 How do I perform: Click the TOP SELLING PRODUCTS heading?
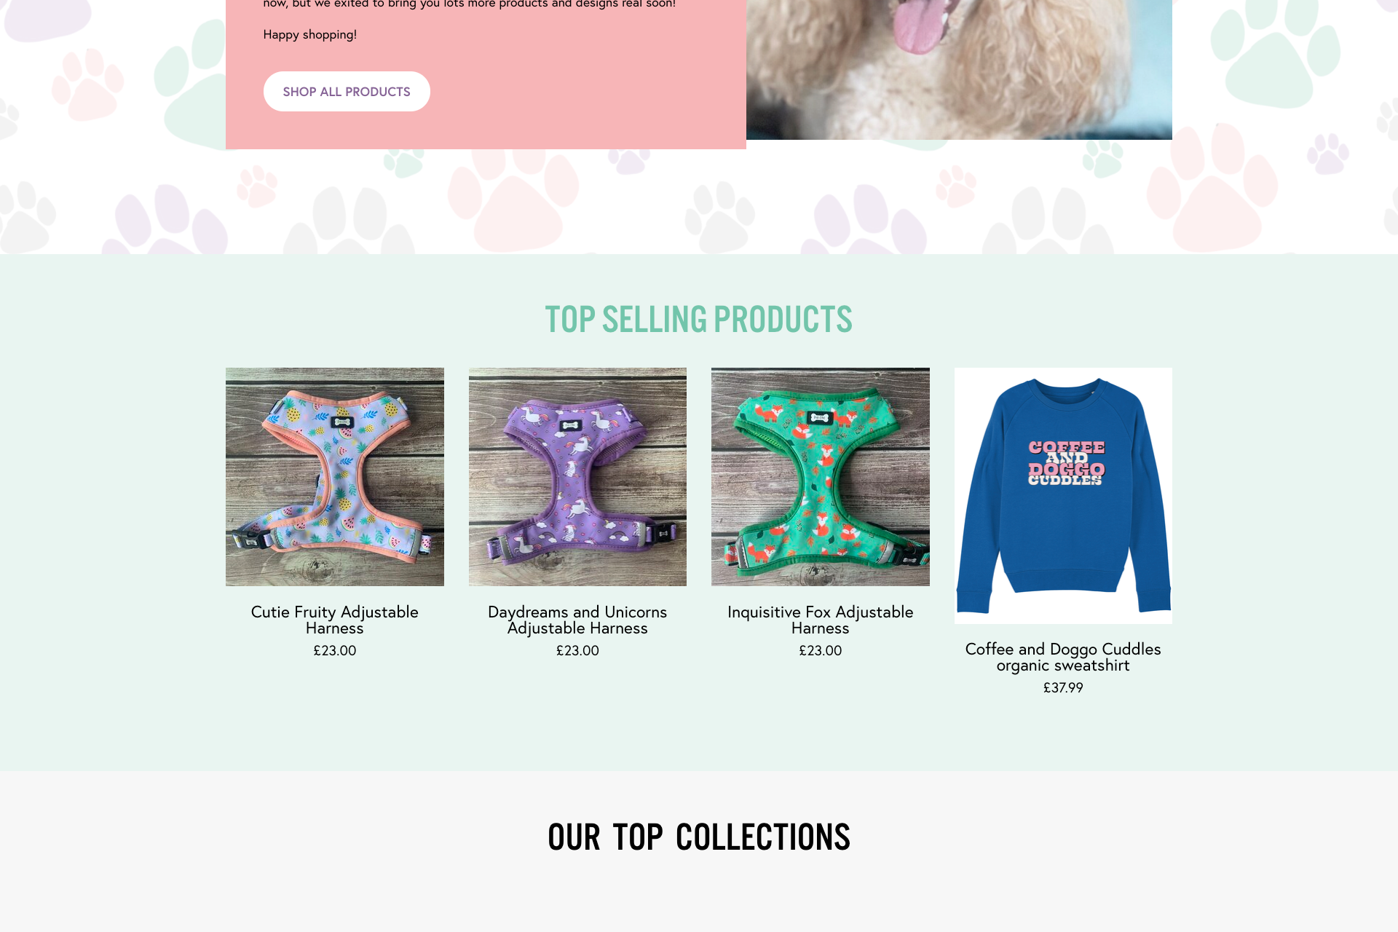(699, 320)
